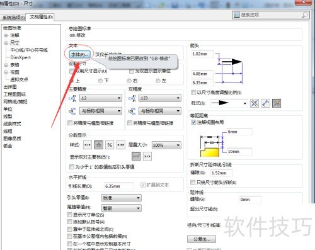315x250 pixels.
Task: Enable 在一个框中显示双制基本尺寸 checkbox
Action: click(x=69, y=244)
